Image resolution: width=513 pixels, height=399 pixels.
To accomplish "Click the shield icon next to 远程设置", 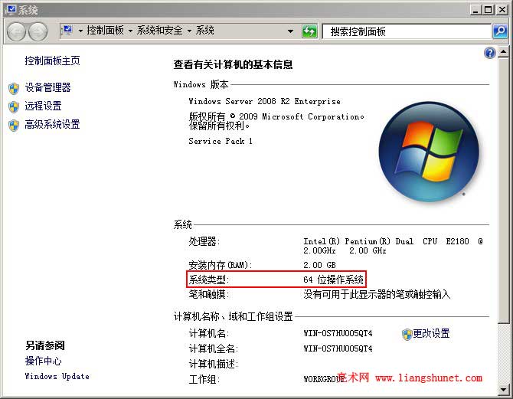I will (14, 106).
